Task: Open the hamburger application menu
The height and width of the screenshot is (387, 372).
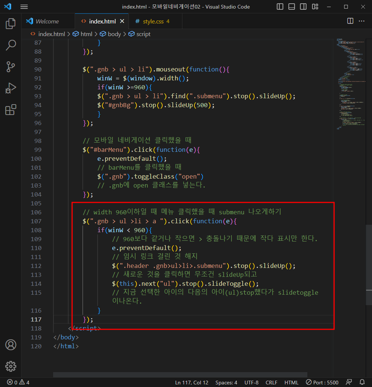Action: coord(24,7)
